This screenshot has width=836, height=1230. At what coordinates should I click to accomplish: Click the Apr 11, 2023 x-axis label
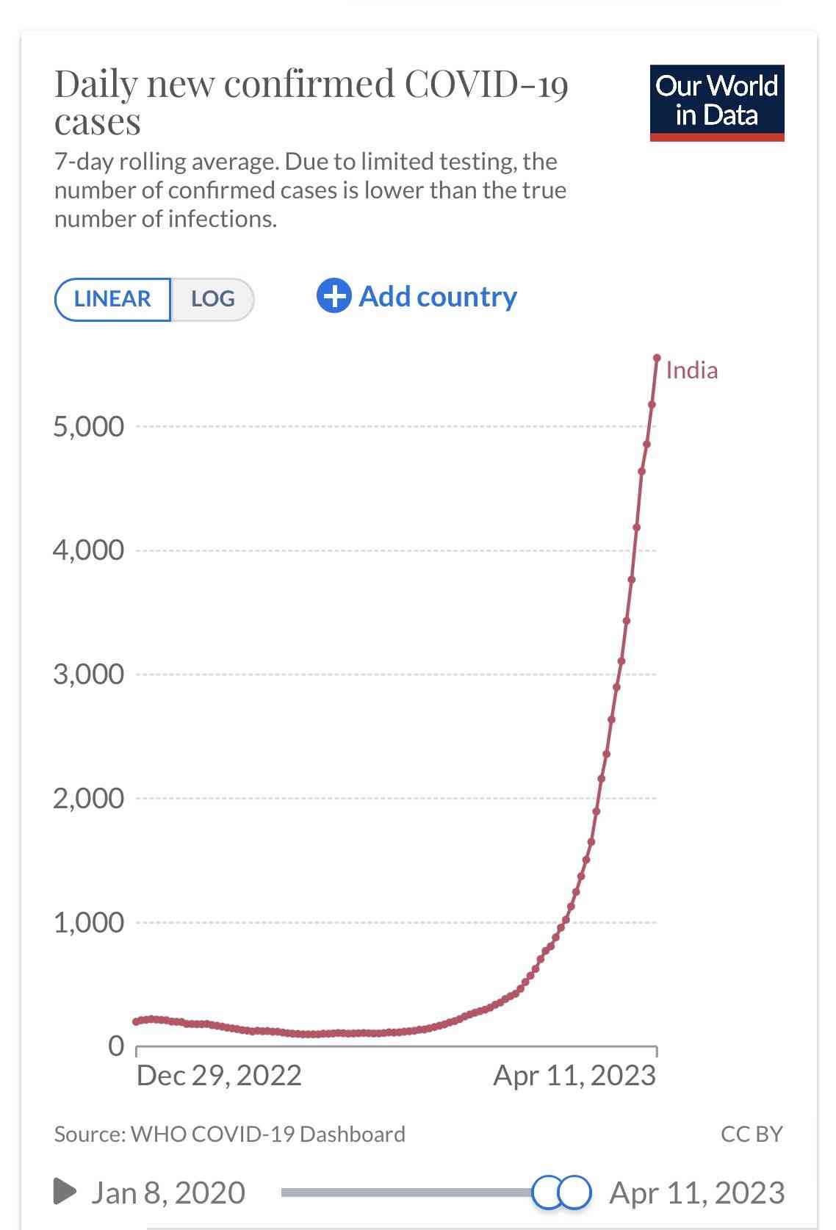tap(574, 1075)
